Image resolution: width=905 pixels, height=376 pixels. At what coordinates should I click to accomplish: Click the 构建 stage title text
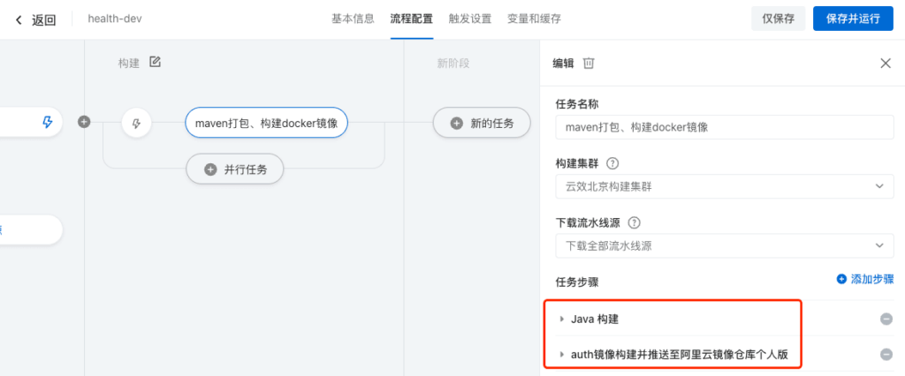point(129,64)
